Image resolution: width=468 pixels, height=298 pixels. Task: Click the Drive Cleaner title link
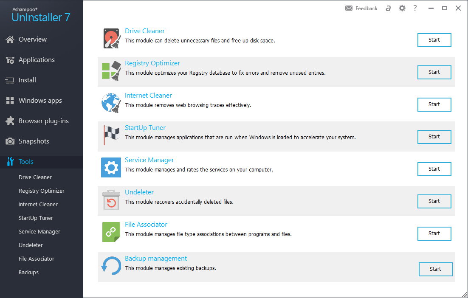(145, 31)
